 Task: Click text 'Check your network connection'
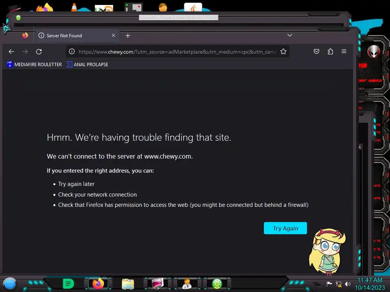click(97, 194)
